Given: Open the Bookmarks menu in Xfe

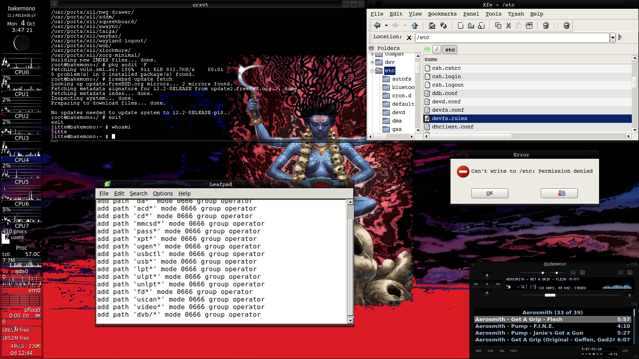Looking at the screenshot, I should pyautogui.click(x=442, y=14).
